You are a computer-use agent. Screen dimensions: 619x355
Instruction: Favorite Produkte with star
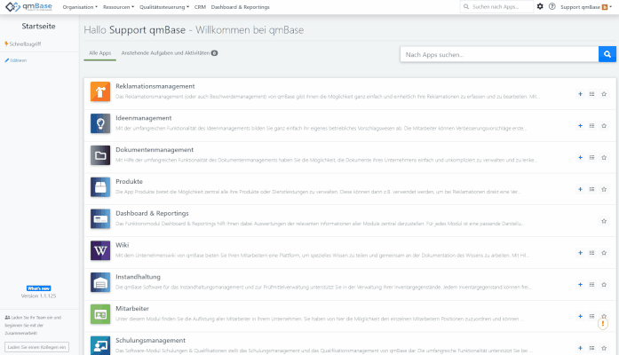pyautogui.click(x=604, y=189)
